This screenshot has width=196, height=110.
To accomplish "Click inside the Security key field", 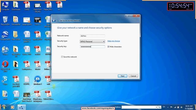I will click(x=92, y=47).
